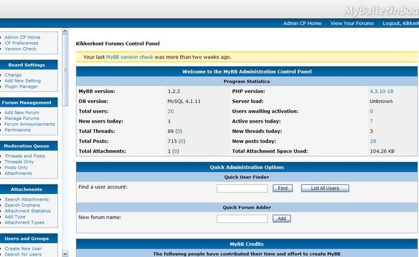Open Admin CP Home in left sidebar

(22, 37)
